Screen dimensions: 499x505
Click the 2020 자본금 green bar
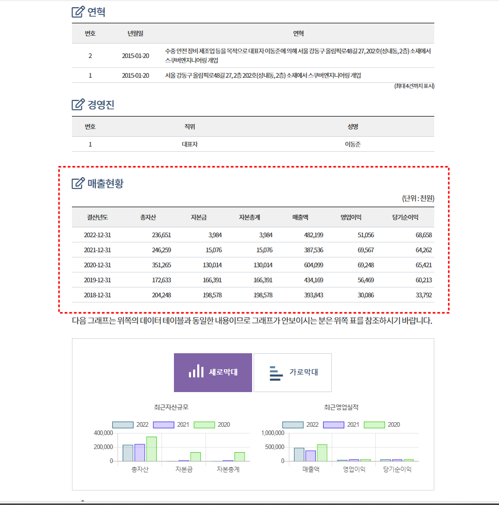pos(196,457)
